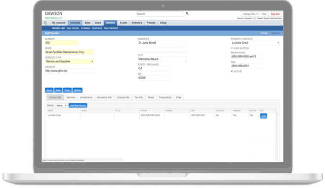Switch to the Transactions tab

click(x=165, y=97)
